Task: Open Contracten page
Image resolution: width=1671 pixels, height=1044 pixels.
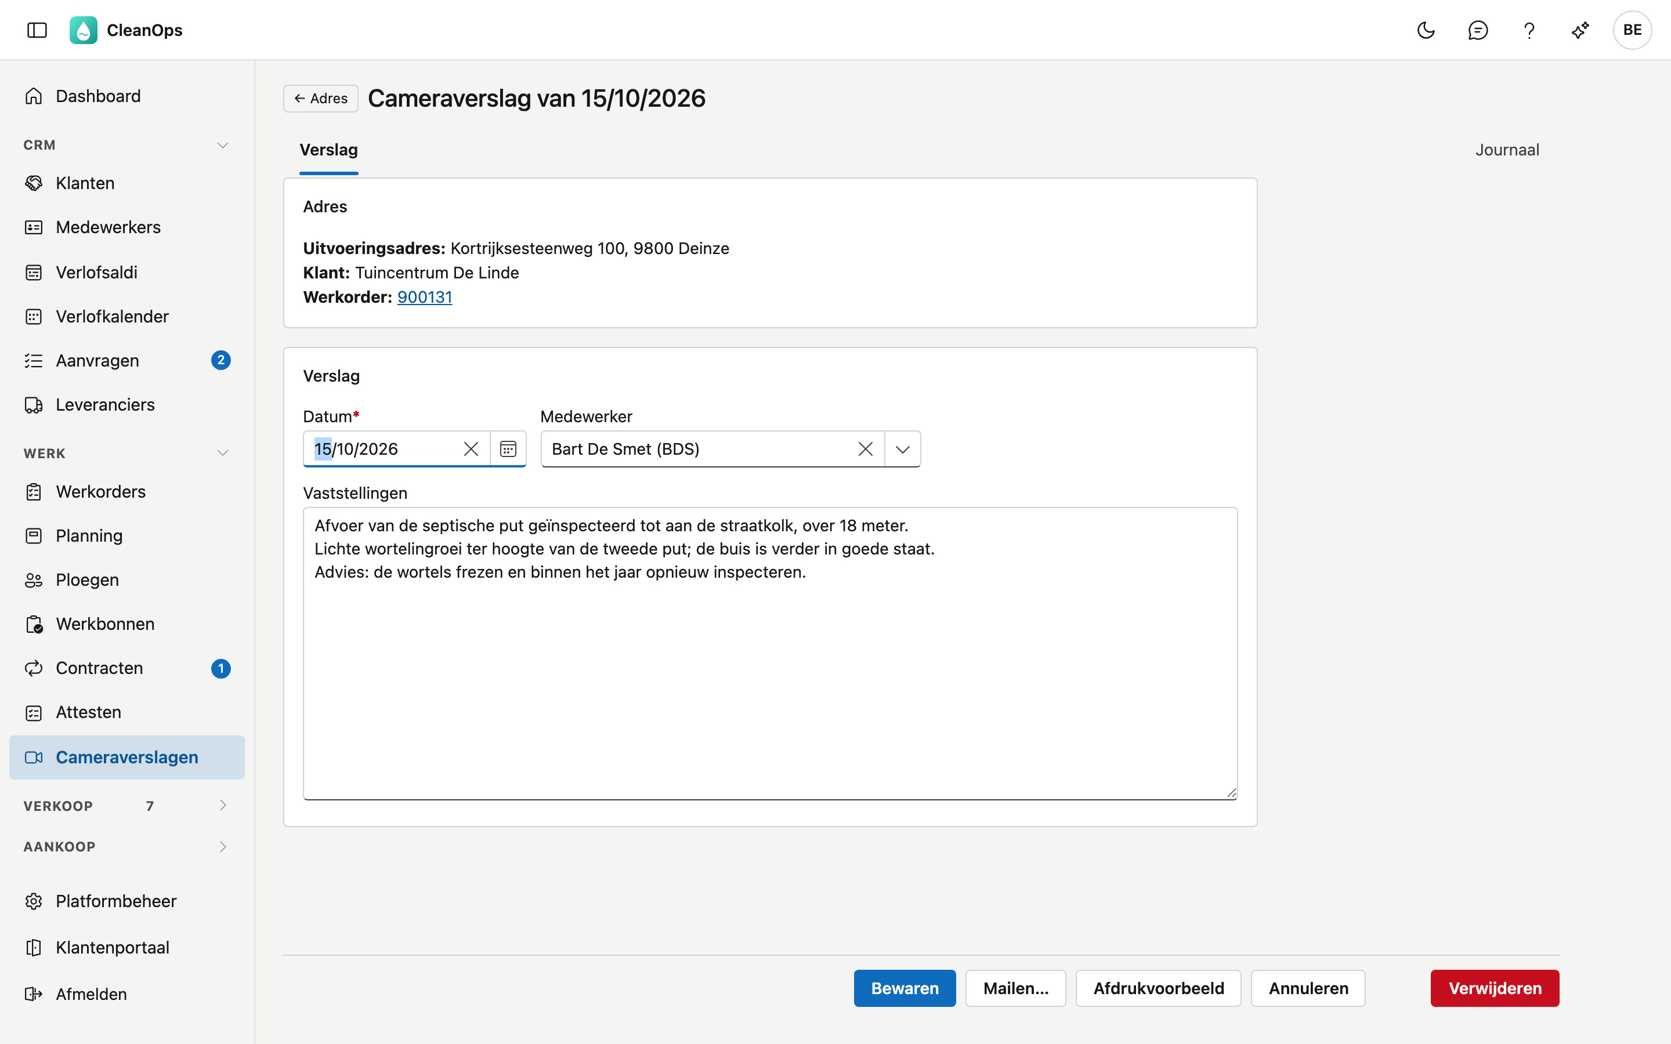Action: 127,668
